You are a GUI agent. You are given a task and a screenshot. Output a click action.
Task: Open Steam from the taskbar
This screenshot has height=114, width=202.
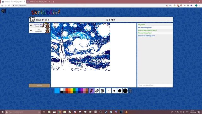pos(106,112)
